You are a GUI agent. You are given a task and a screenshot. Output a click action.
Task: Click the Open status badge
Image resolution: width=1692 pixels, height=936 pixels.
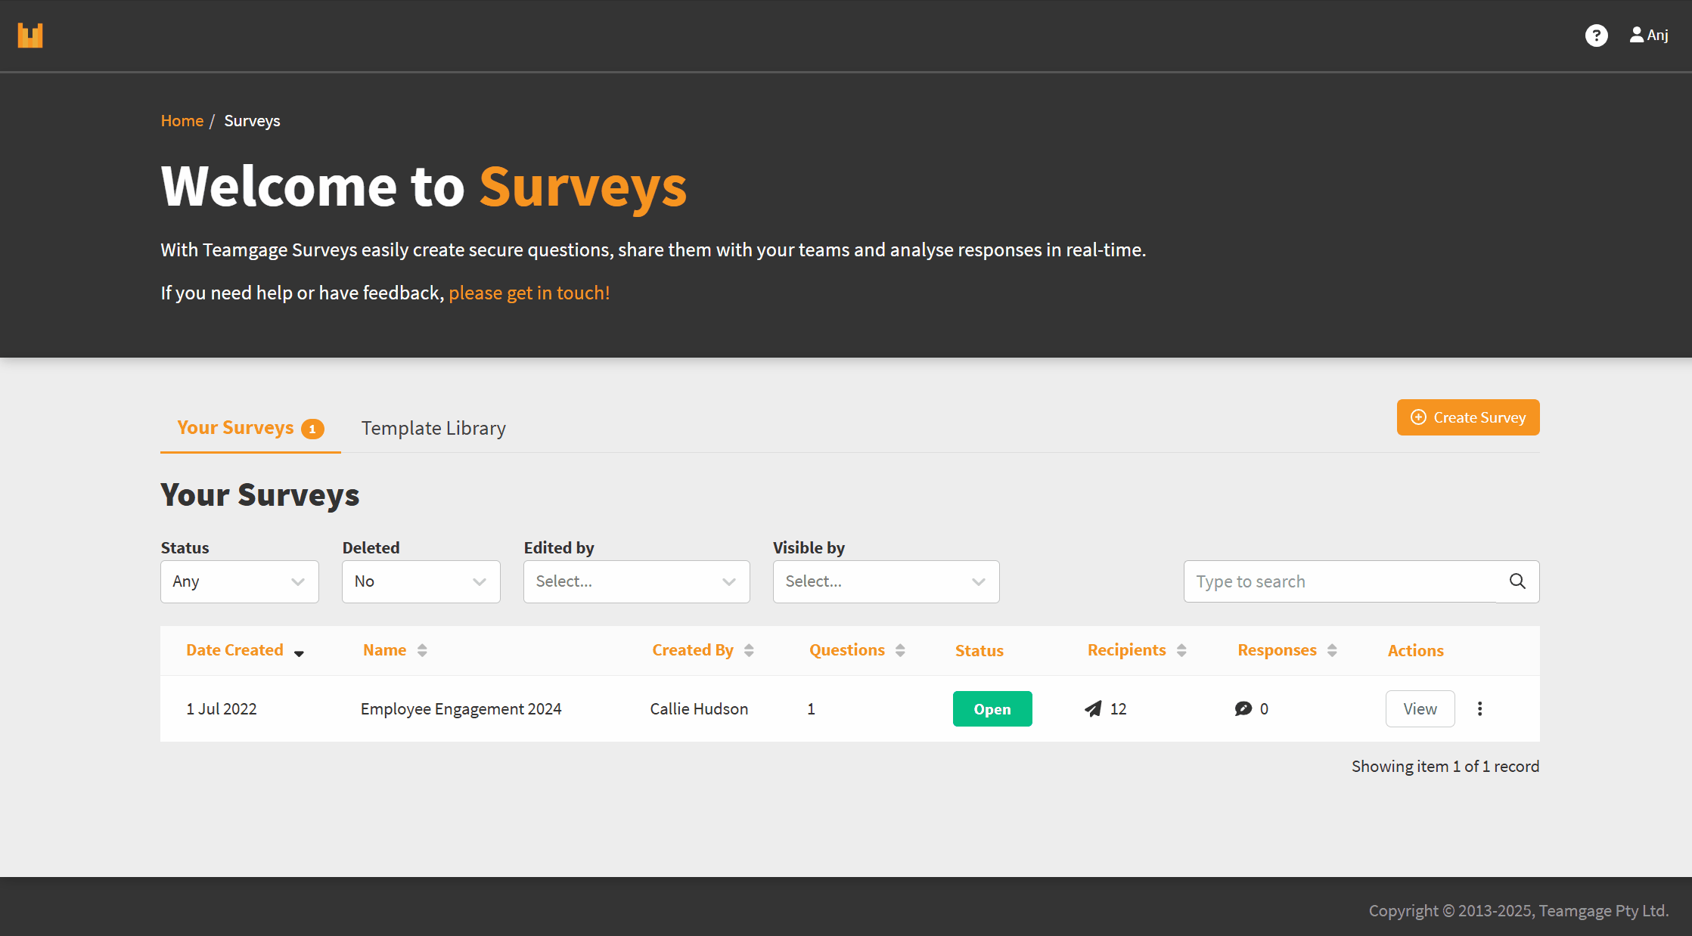[x=992, y=708]
